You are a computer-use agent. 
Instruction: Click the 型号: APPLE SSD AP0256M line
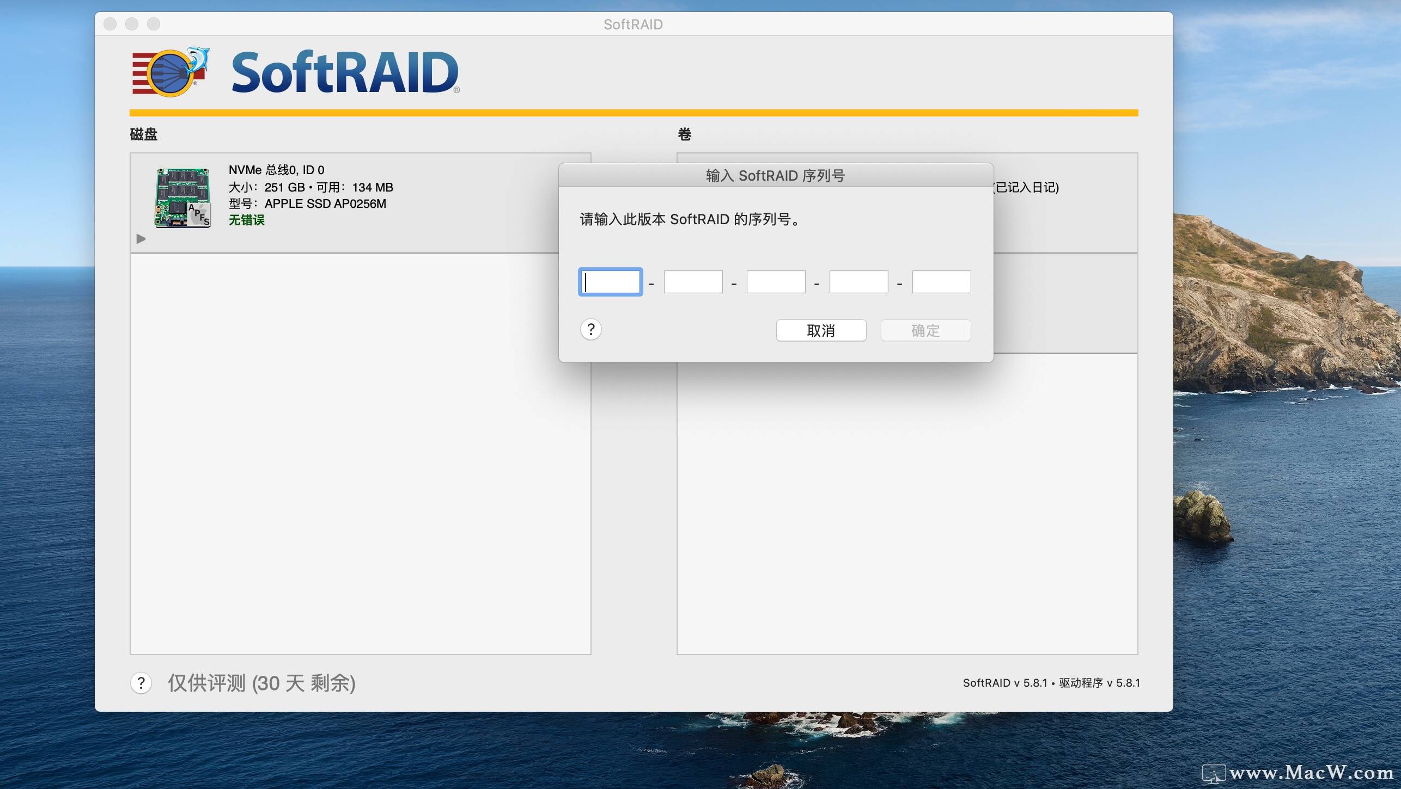(307, 204)
